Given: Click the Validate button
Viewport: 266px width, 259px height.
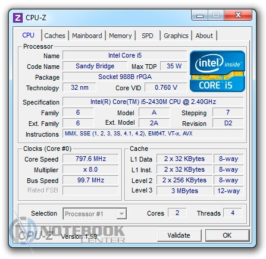Looking at the screenshot, I should 179,235.
